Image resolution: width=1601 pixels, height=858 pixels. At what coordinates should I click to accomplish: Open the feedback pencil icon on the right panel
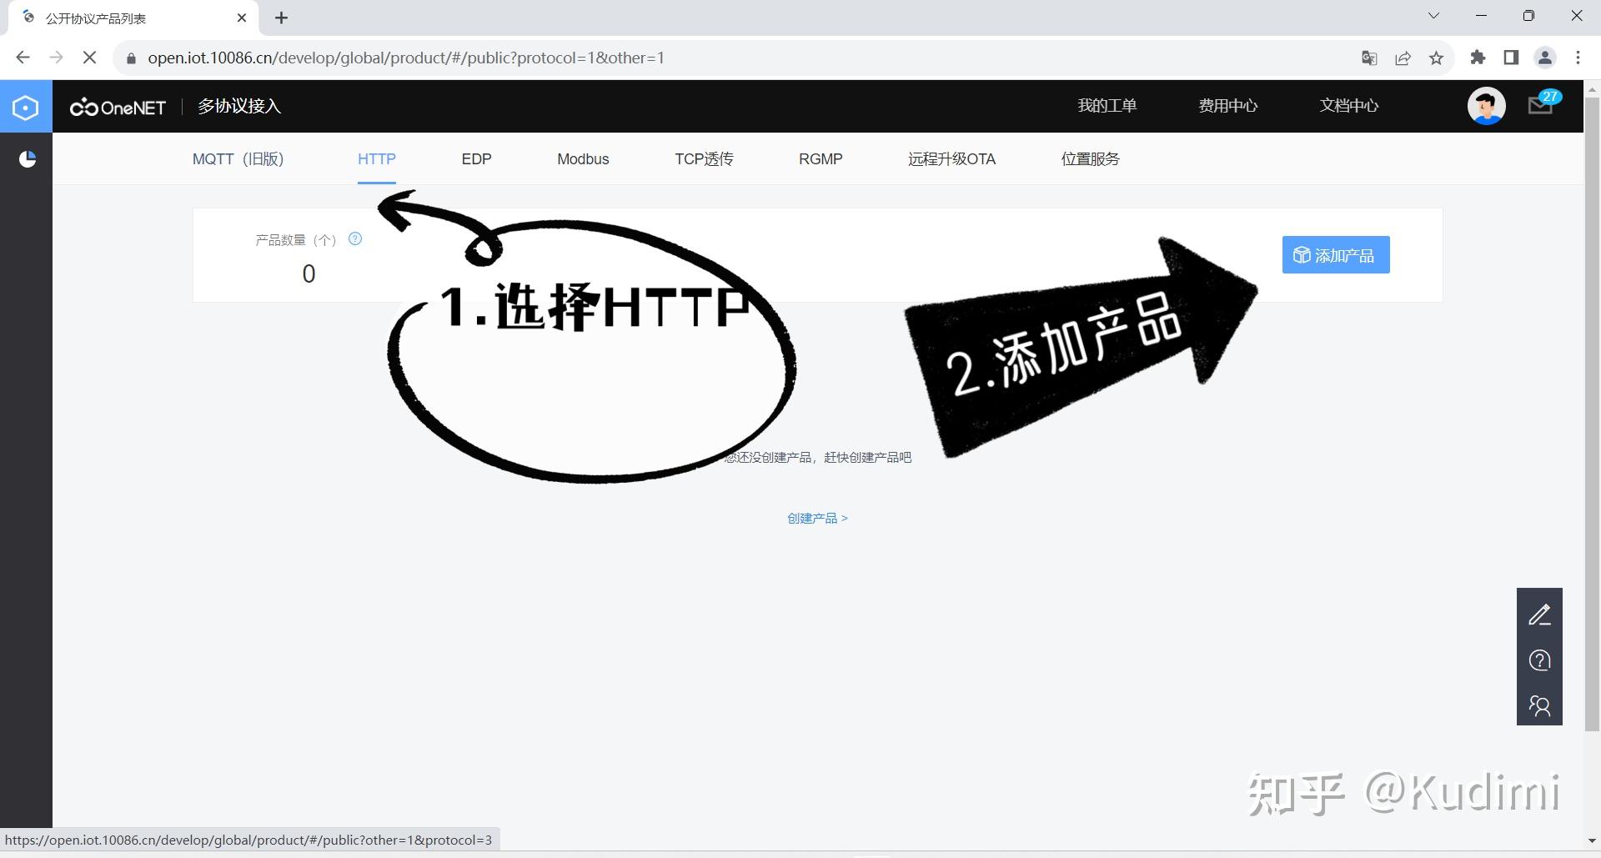click(1539, 615)
